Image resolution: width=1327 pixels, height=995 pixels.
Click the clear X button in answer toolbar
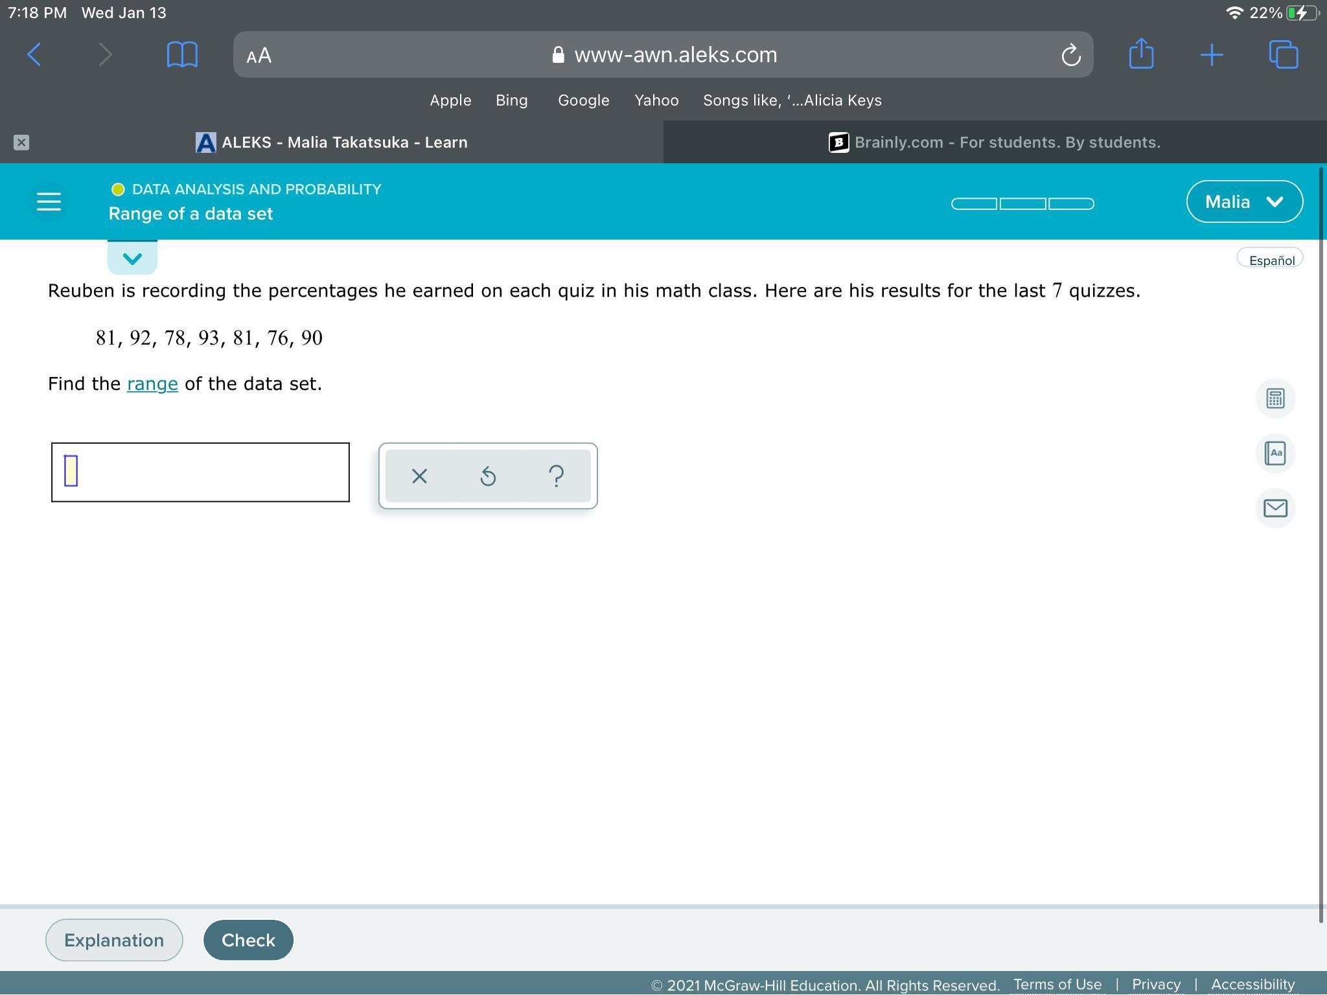coord(419,476)
